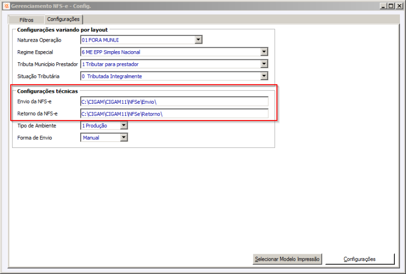Click the '0 Tributada Integralmente' value
Screen dimensions: 406x274
point(112,76)
